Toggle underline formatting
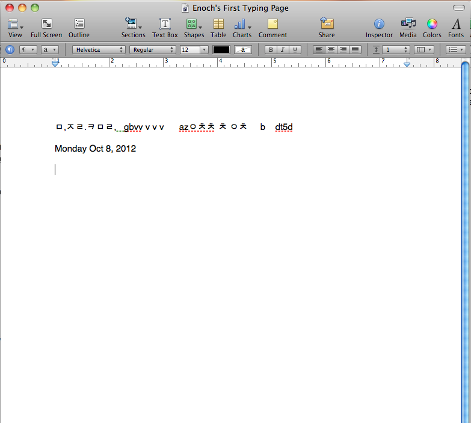 pyautogui.click(x=295, y=49)
